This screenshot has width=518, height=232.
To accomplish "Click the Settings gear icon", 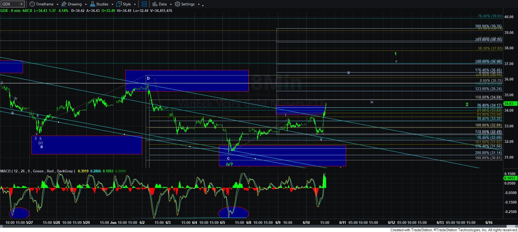I will point(178,4).
